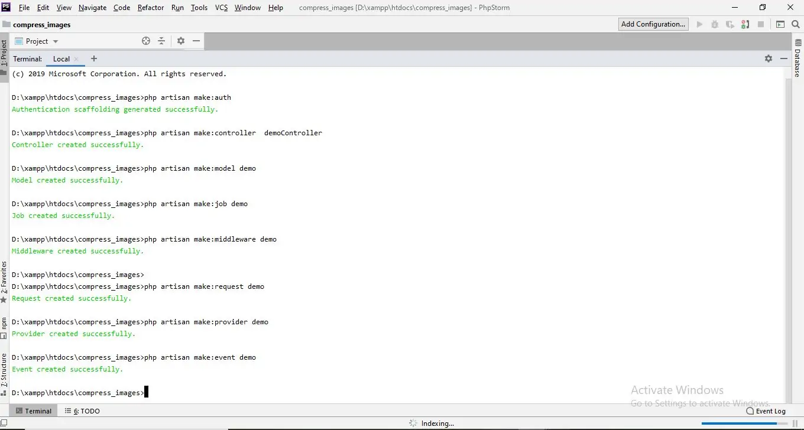Open the Run Anything window icon

780,24
